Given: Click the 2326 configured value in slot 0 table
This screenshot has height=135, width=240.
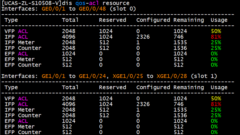Looking at the screenshot, I should [143, 37].
